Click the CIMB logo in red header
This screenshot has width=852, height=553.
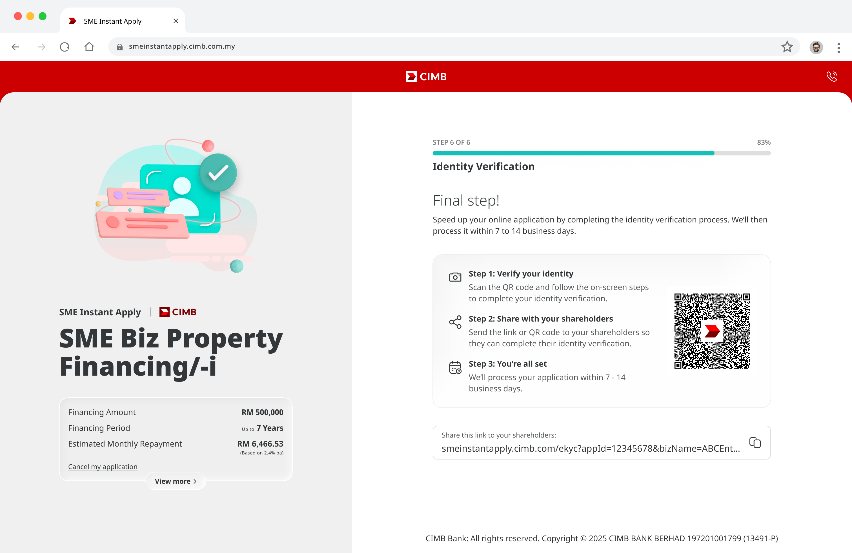coord(426,77)
